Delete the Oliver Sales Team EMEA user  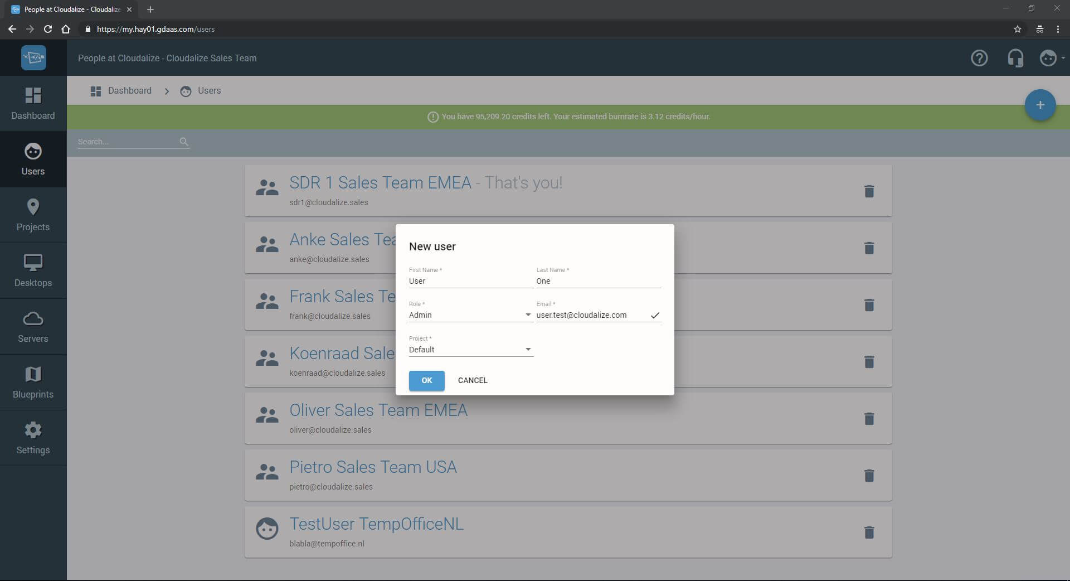click(869, 419)
